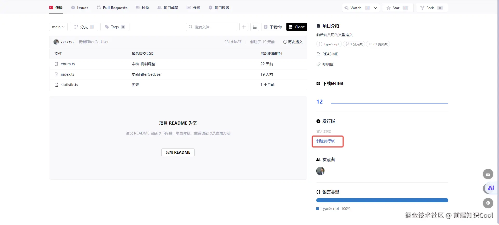Click the 语言类型 heading

point(328,192)
